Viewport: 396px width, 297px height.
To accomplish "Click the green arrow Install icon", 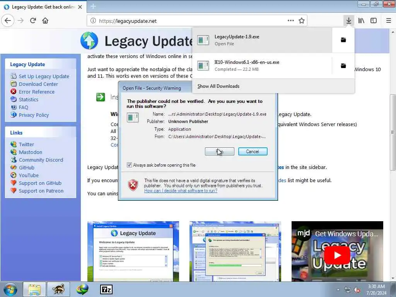I will pos(101,97).
